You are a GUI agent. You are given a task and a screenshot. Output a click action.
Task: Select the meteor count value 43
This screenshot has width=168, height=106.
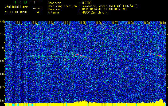(x=39, y=12)
